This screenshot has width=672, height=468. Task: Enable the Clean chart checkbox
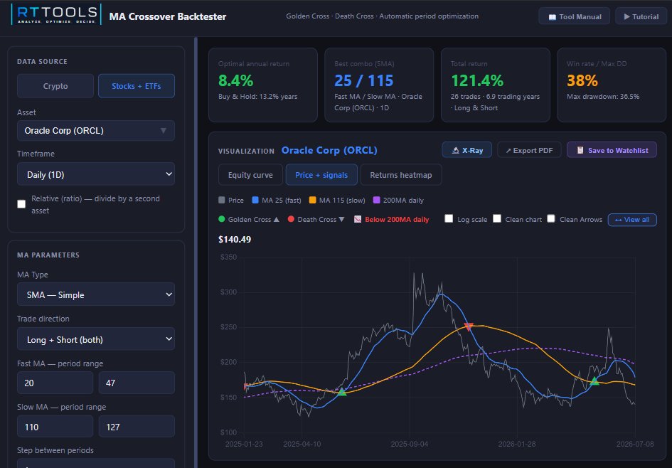click(x=497, y=218)
